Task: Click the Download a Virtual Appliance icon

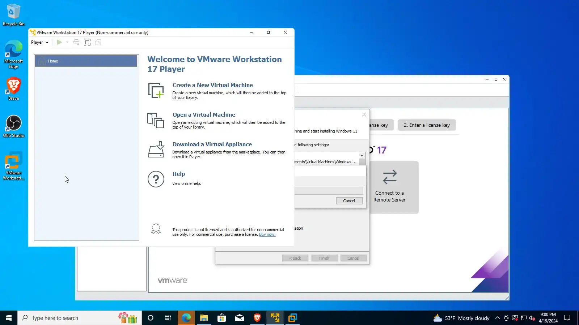Action: (156, 150)
